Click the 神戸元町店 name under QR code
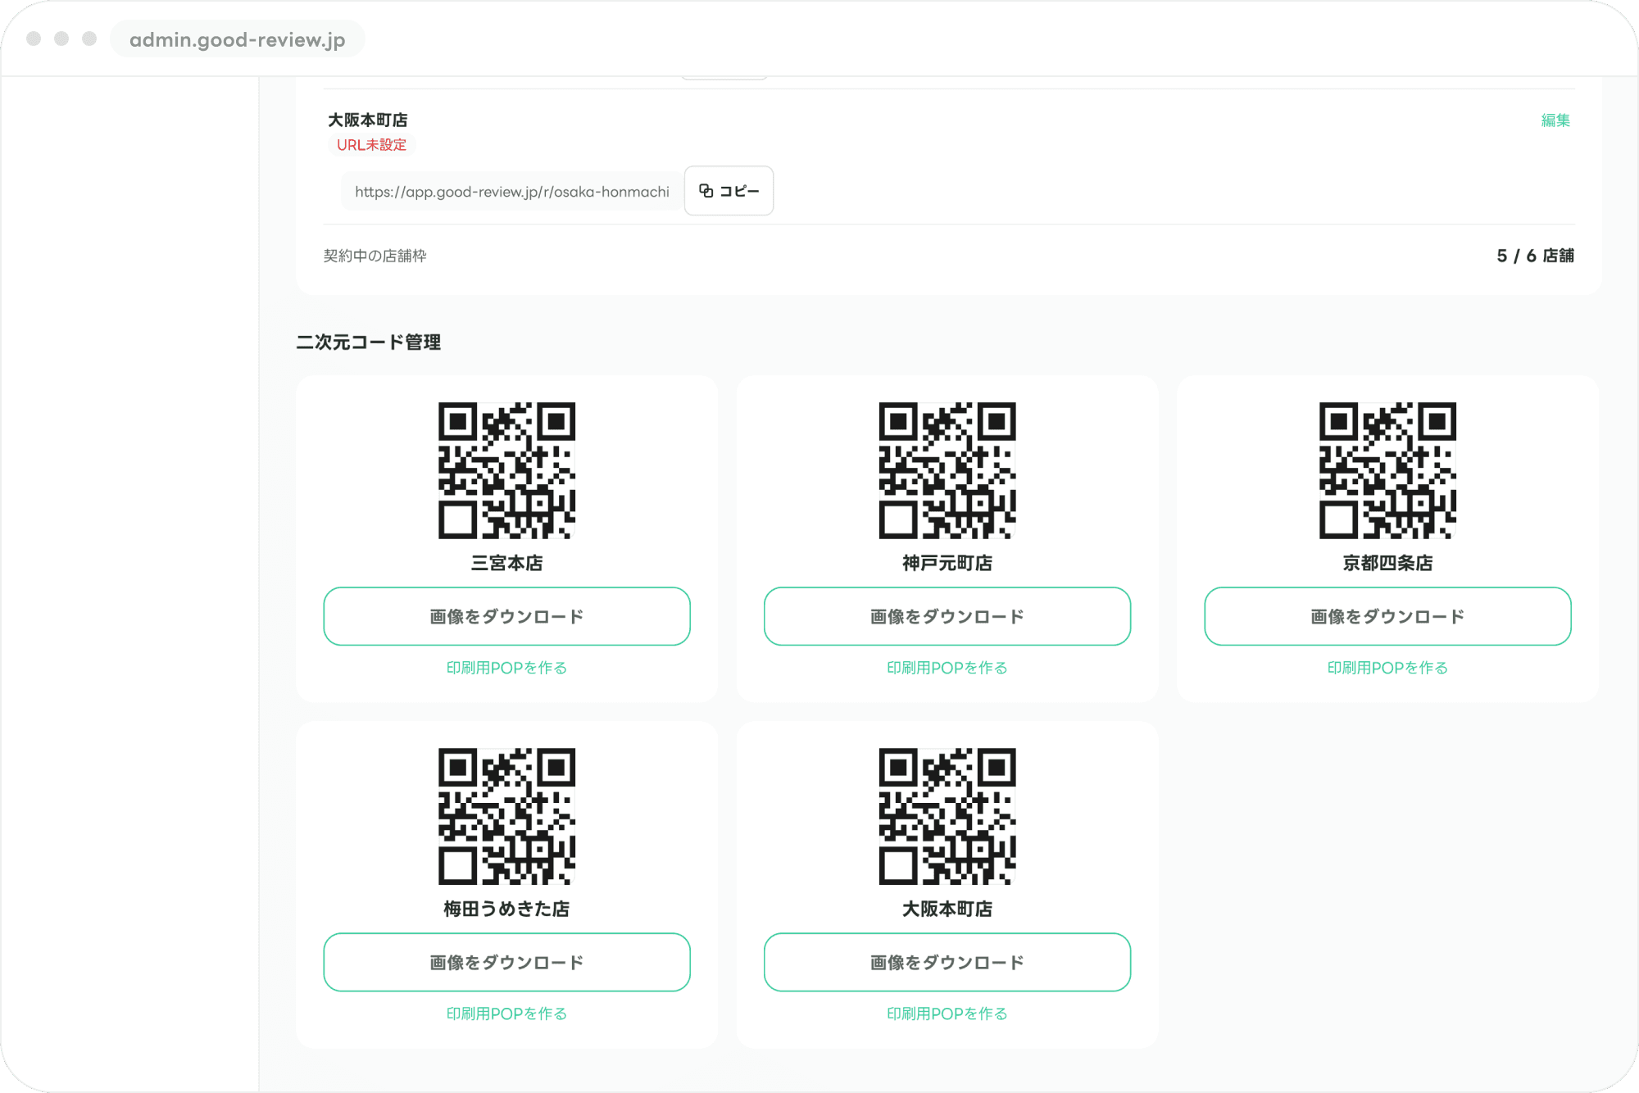This screenshot has height=1093, width=1639. pos(947,564)
